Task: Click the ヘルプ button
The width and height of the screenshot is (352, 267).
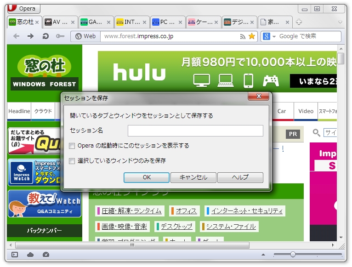Action: click(240, 177)
